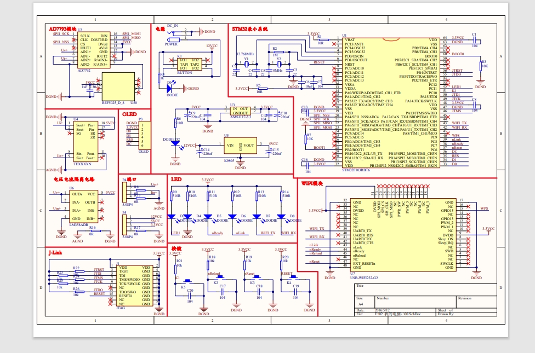Click the J1 JTAG header body
Image resolution: width=535 pixels, height=353 pixels.
coord(135,286)
